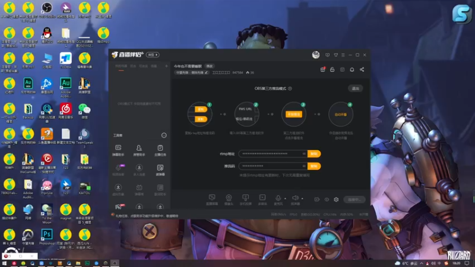The image size is (475, 267).
Task: Click the share icon in the header
Action: click(362, 69)
